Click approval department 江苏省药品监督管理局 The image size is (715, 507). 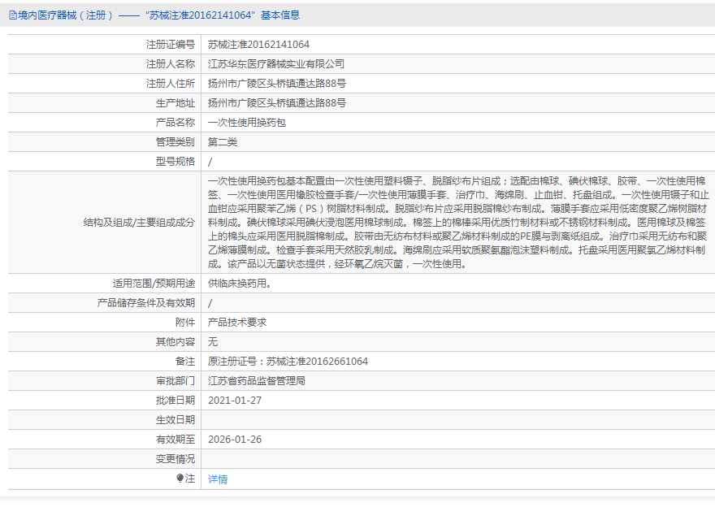point(257,381)
